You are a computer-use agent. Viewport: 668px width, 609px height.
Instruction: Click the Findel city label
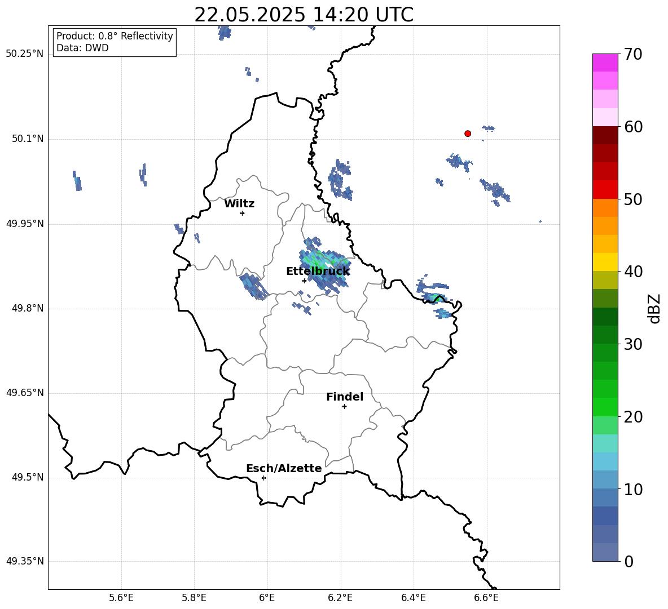click(x=345, y=397)
